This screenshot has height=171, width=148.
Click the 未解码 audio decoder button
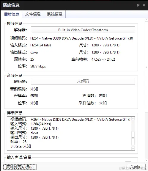83,81
